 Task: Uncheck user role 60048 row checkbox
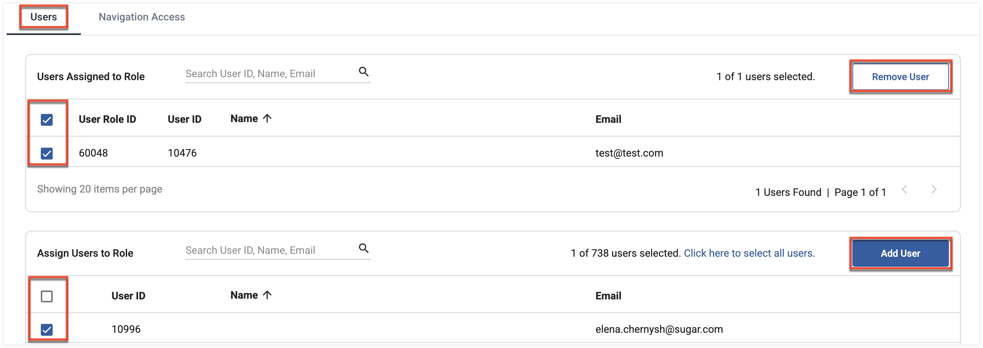tap(47, 153)
